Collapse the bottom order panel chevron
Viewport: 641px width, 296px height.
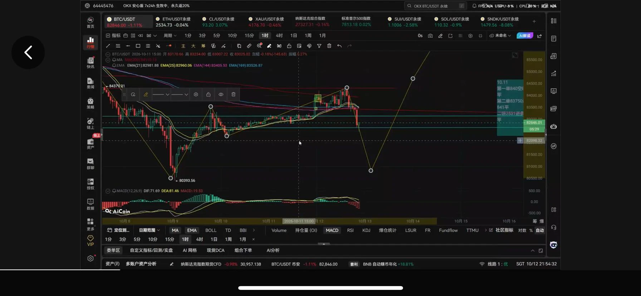[533, 251]
